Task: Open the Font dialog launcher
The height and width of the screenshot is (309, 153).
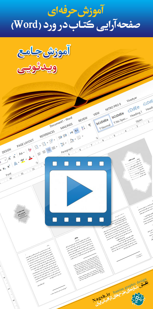Action: click(x=37, y=163)
